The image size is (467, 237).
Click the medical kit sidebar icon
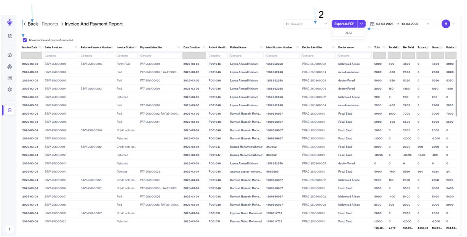point(10,55)
